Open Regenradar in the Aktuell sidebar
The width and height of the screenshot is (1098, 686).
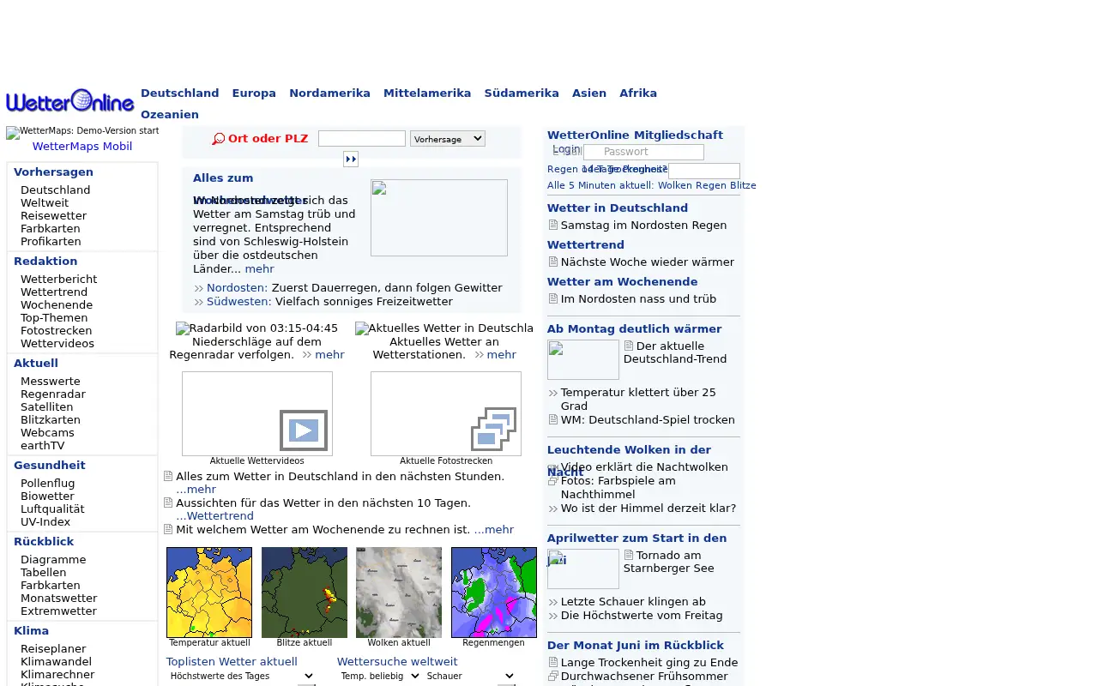pyautogui.click(x=53, y=394)
